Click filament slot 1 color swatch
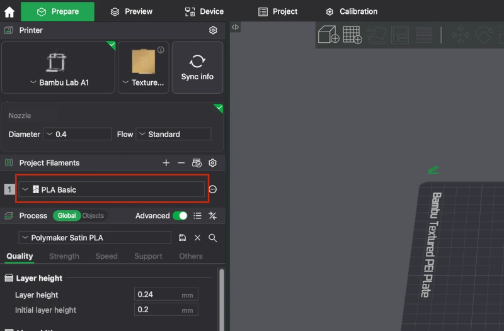 click(x=9, y=189)
